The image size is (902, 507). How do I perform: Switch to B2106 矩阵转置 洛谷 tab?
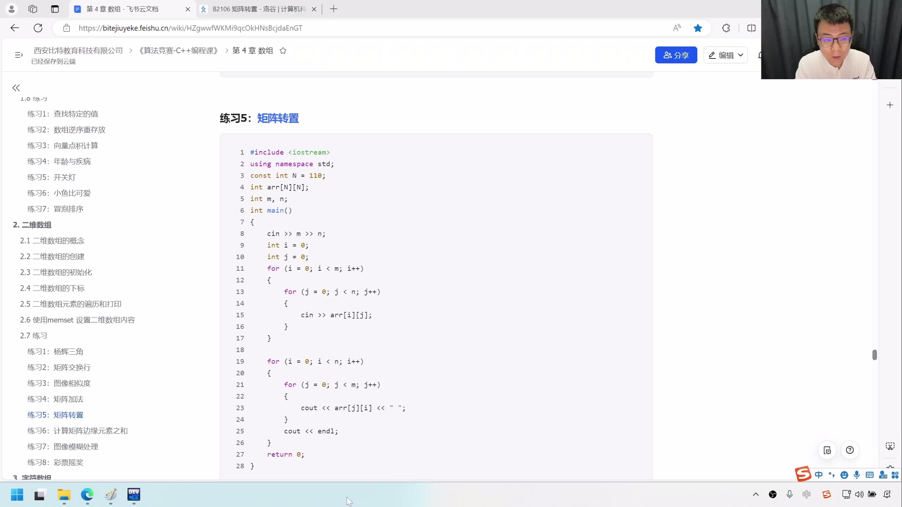[259, 9]
